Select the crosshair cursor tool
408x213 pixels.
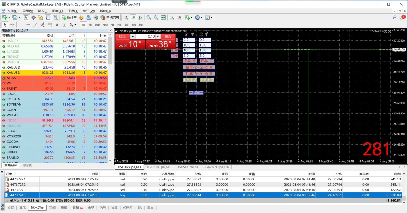12,25
